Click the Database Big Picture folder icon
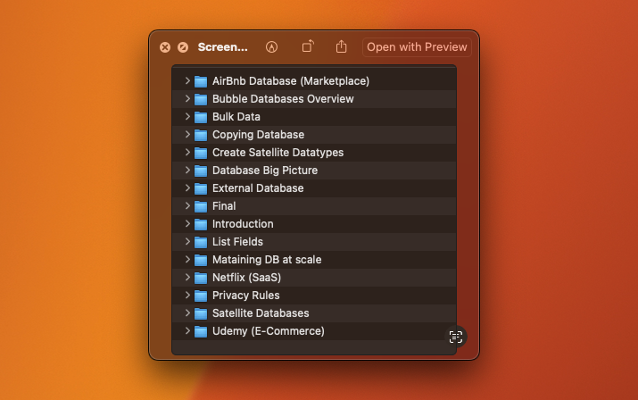The height and width of the screenshot is (400, 638). pos(201,171)
